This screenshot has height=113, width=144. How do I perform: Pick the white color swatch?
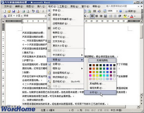[114, 79]
